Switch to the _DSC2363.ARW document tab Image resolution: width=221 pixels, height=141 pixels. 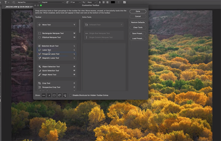click(19, 7)
